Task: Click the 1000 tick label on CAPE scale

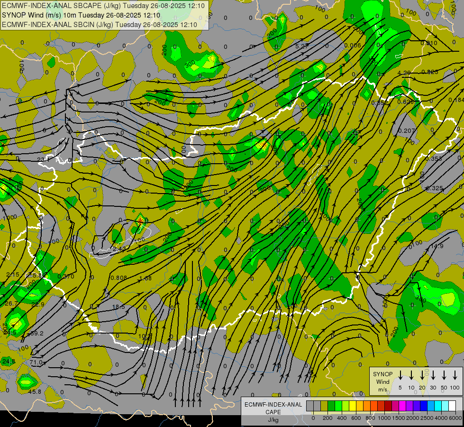Action: click(x=384, y=418)
